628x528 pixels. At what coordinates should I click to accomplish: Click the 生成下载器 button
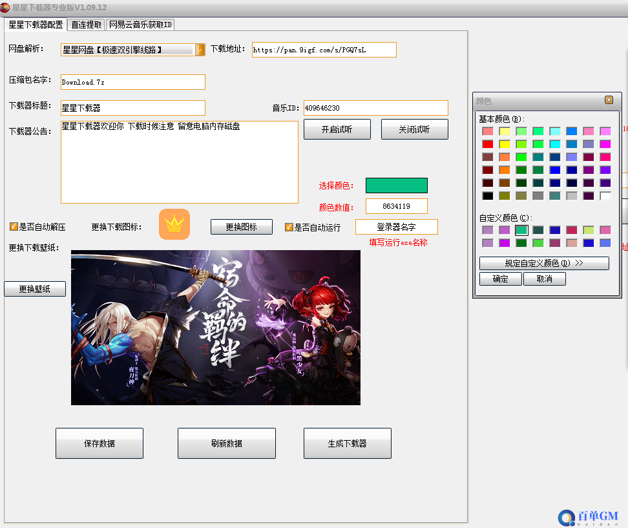coord(347,443)
